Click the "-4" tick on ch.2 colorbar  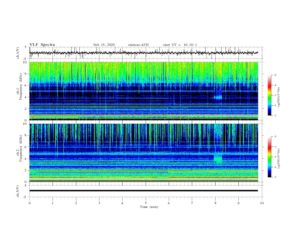275,147
